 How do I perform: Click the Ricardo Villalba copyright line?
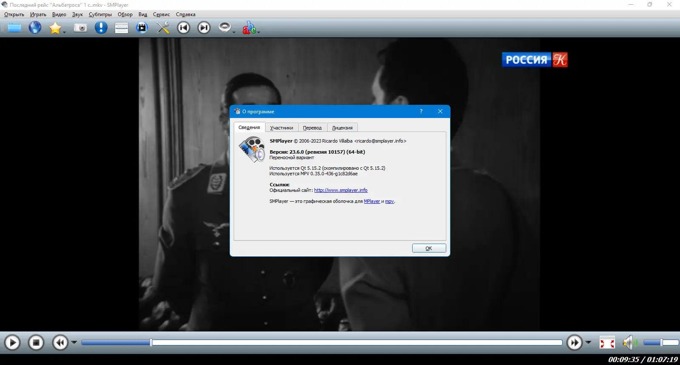(338, 141)
